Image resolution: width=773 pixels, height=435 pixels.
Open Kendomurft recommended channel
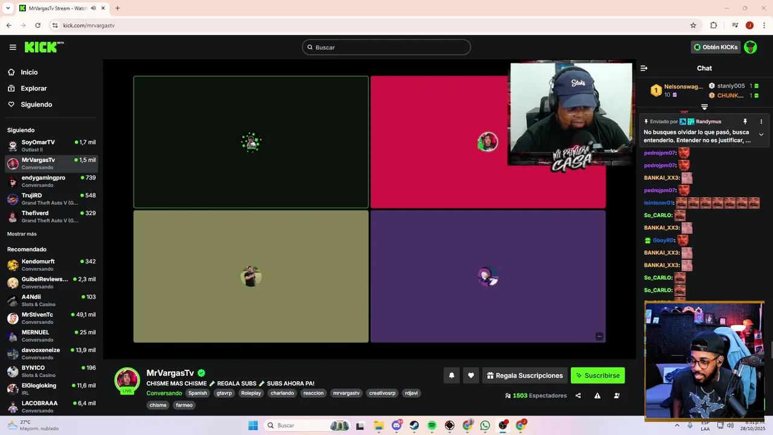pyautogui.click(x=51, y=265)
